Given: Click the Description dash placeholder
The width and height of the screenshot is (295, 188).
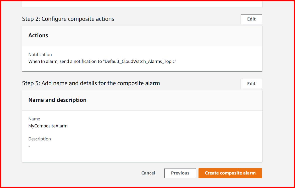Looking at the screenshot, I should (29, 146).
